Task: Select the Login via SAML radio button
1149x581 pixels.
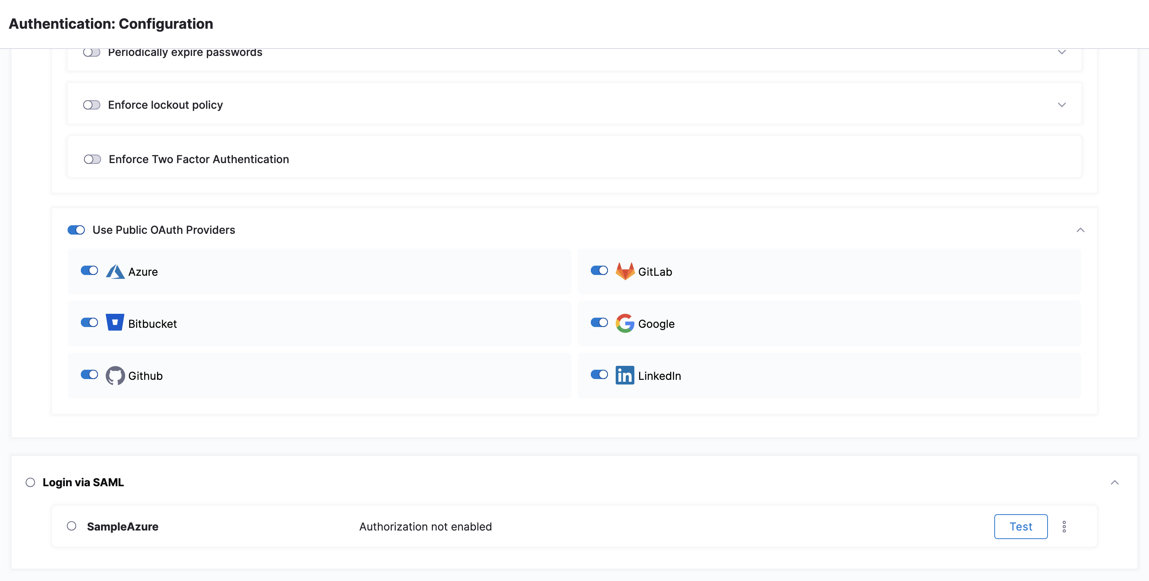Action: (30, 482)
